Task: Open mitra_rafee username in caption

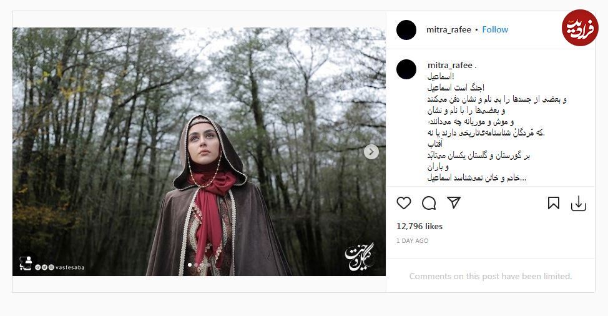Action: [x=450, y=65]
